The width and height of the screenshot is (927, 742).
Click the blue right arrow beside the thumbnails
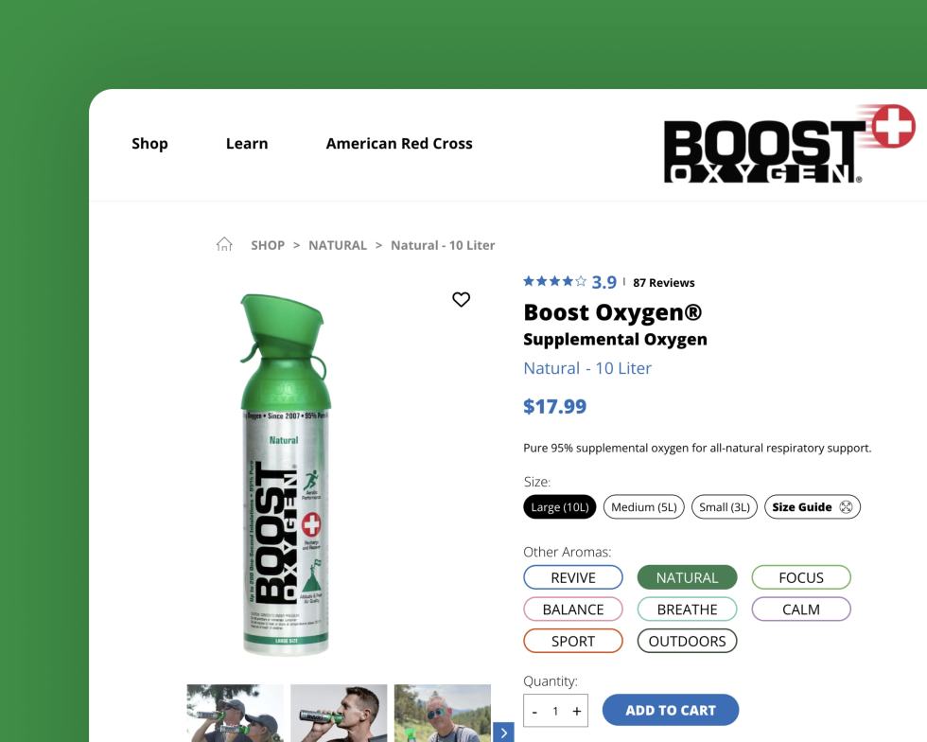point(504,733)
